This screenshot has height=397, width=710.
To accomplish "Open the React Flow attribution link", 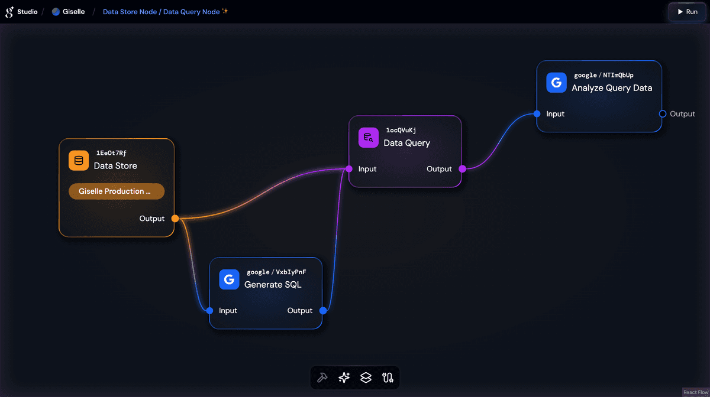I will click(695, 392).
